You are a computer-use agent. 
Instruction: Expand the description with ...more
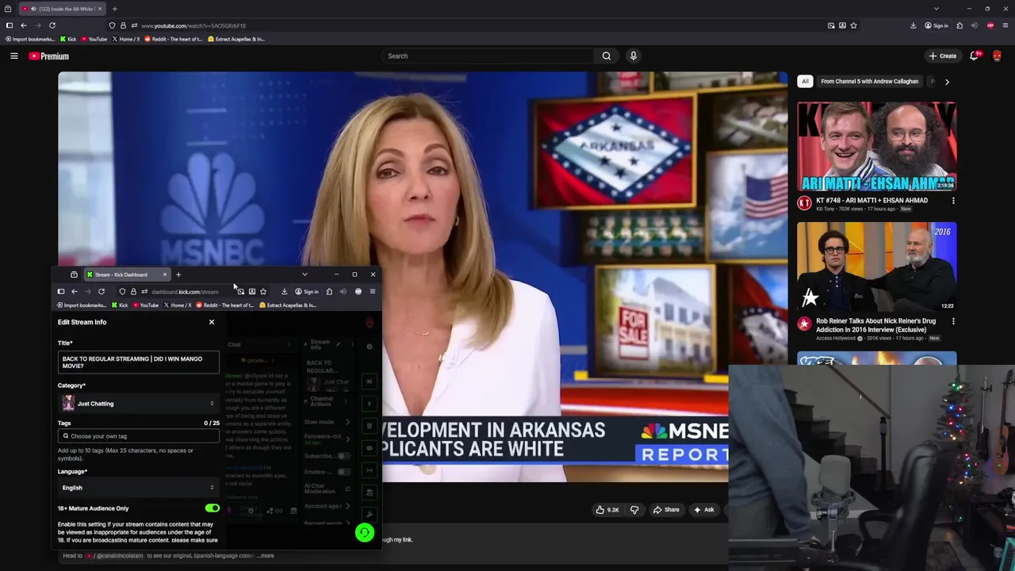click(266, 556)
